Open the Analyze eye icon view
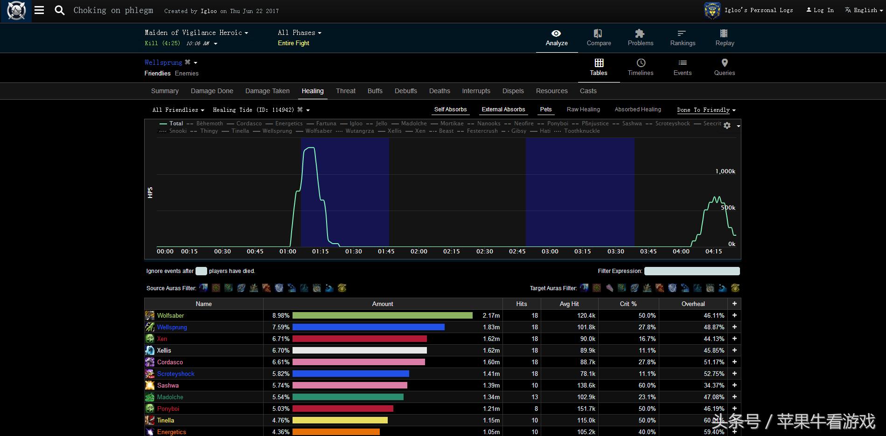 [556, 34]
